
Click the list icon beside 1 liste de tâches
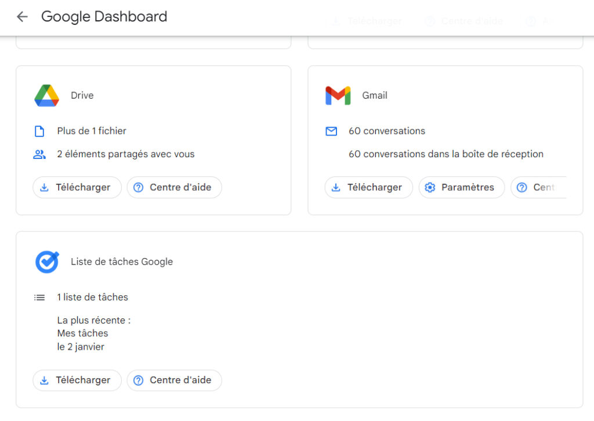pos(39,297)
